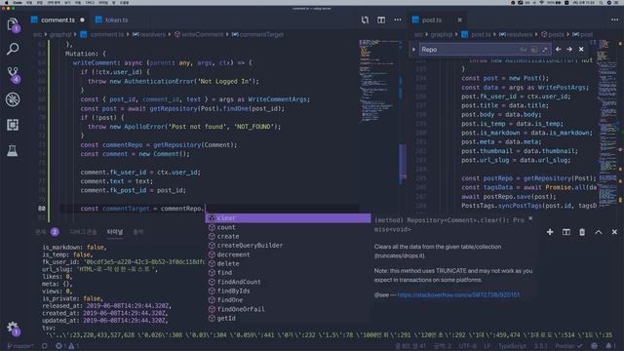Image resolution: width=624 pixels, height=351 pixels.
Task: Select 'createQueryBuilder' suggestion
Action: pos(289,245)
